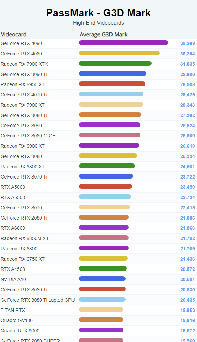Click the 19,853 score value

click(x=187, y=310)
